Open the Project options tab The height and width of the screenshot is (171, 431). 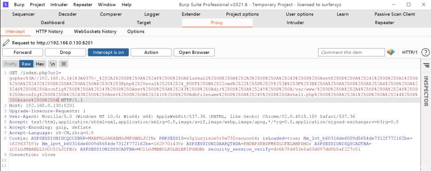(242, 14)
